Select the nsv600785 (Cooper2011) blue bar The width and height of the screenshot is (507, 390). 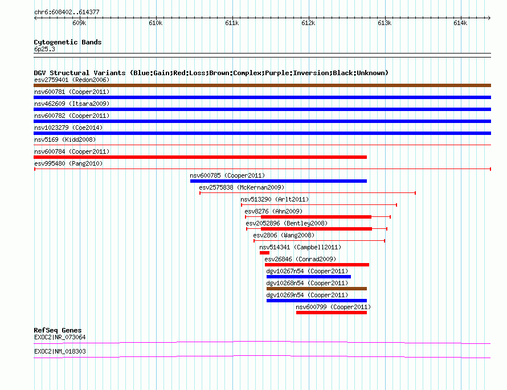coord(279,181)
